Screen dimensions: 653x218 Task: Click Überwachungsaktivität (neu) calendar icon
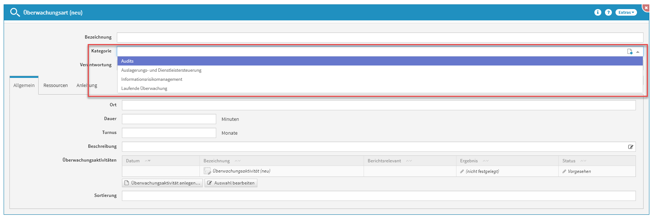(207, 171)
